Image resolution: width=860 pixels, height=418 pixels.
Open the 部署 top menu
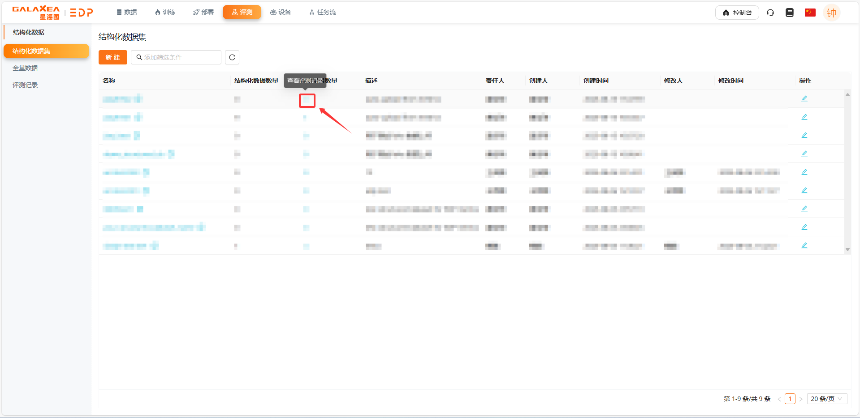tap(203, 12)
